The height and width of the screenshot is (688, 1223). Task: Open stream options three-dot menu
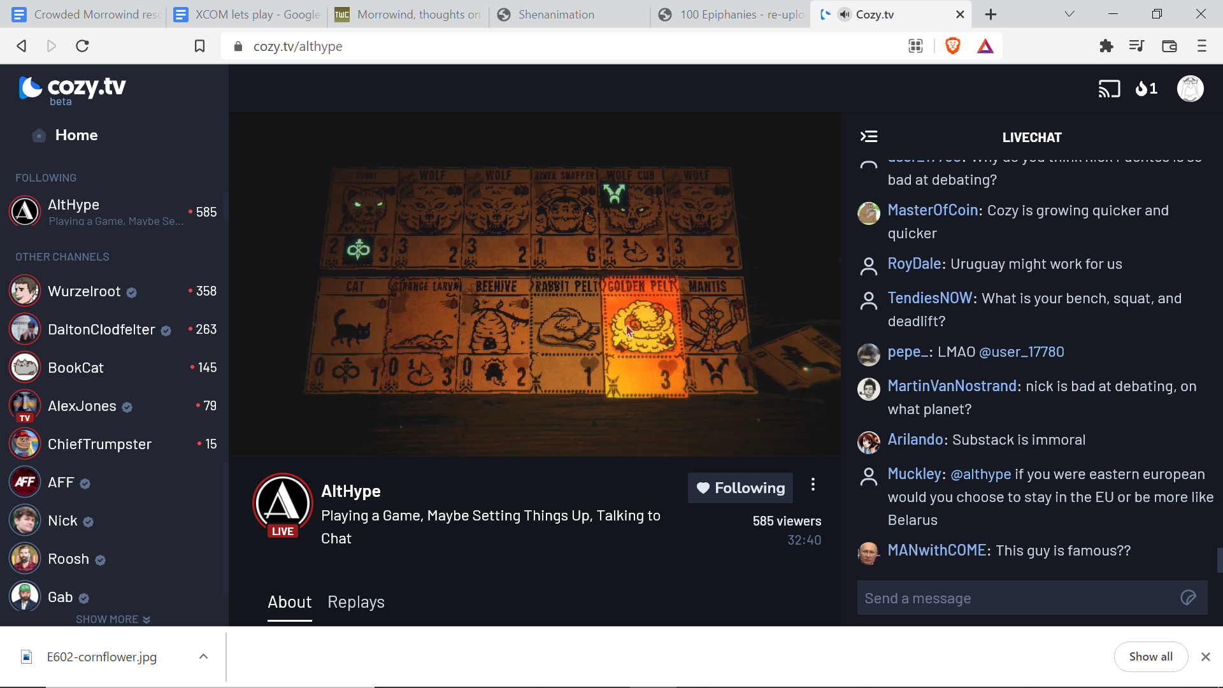coord(813,485)
